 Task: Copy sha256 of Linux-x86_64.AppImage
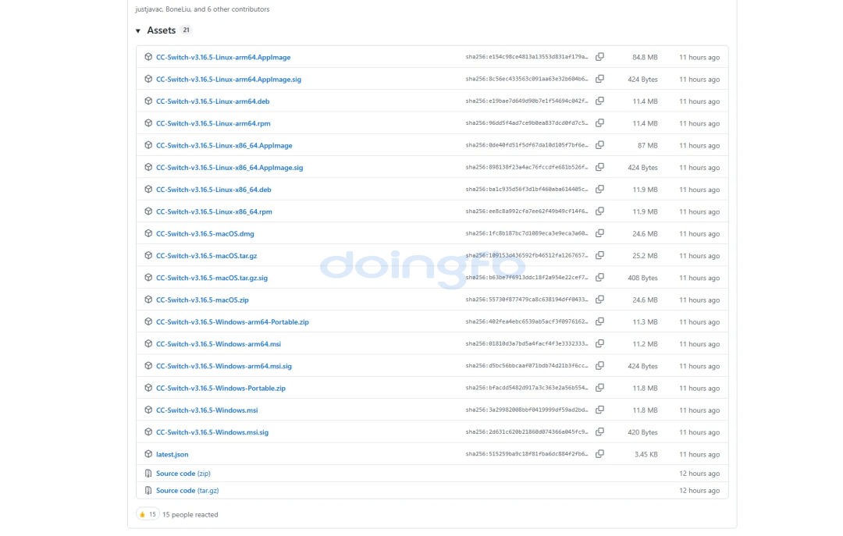(599, 144)
